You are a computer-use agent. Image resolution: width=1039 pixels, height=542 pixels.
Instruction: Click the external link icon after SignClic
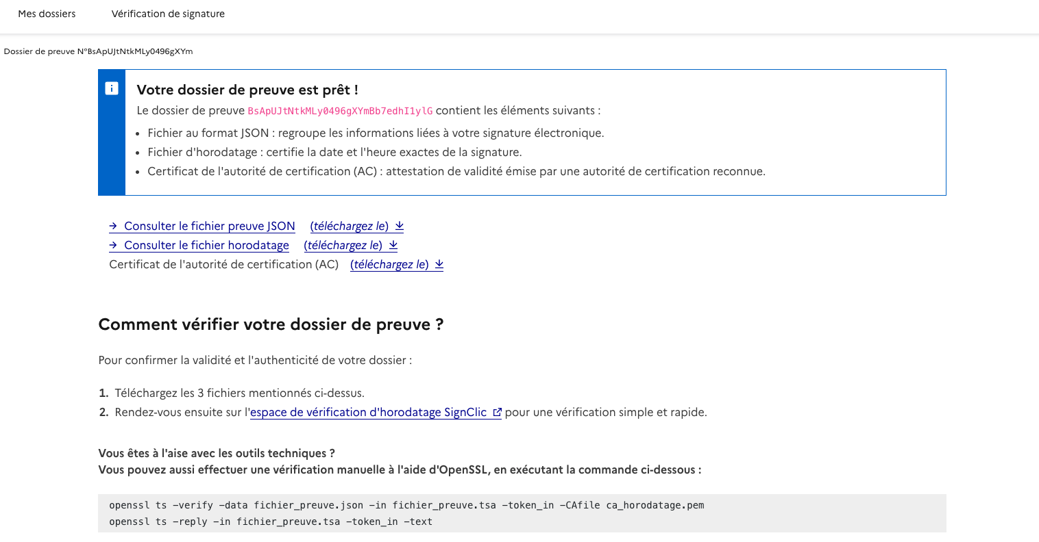[x=498, y=412]
